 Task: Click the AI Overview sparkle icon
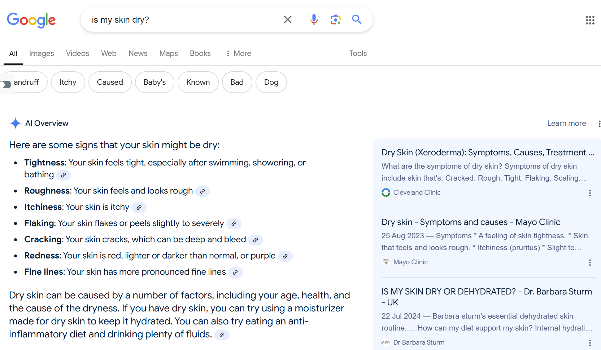pyautogui.click(x=15, y=123)
